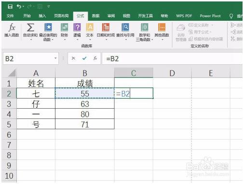Confirm formula with the checkmark icon
This screenshot has width=244, height=184.
click(x=84, y=58)
